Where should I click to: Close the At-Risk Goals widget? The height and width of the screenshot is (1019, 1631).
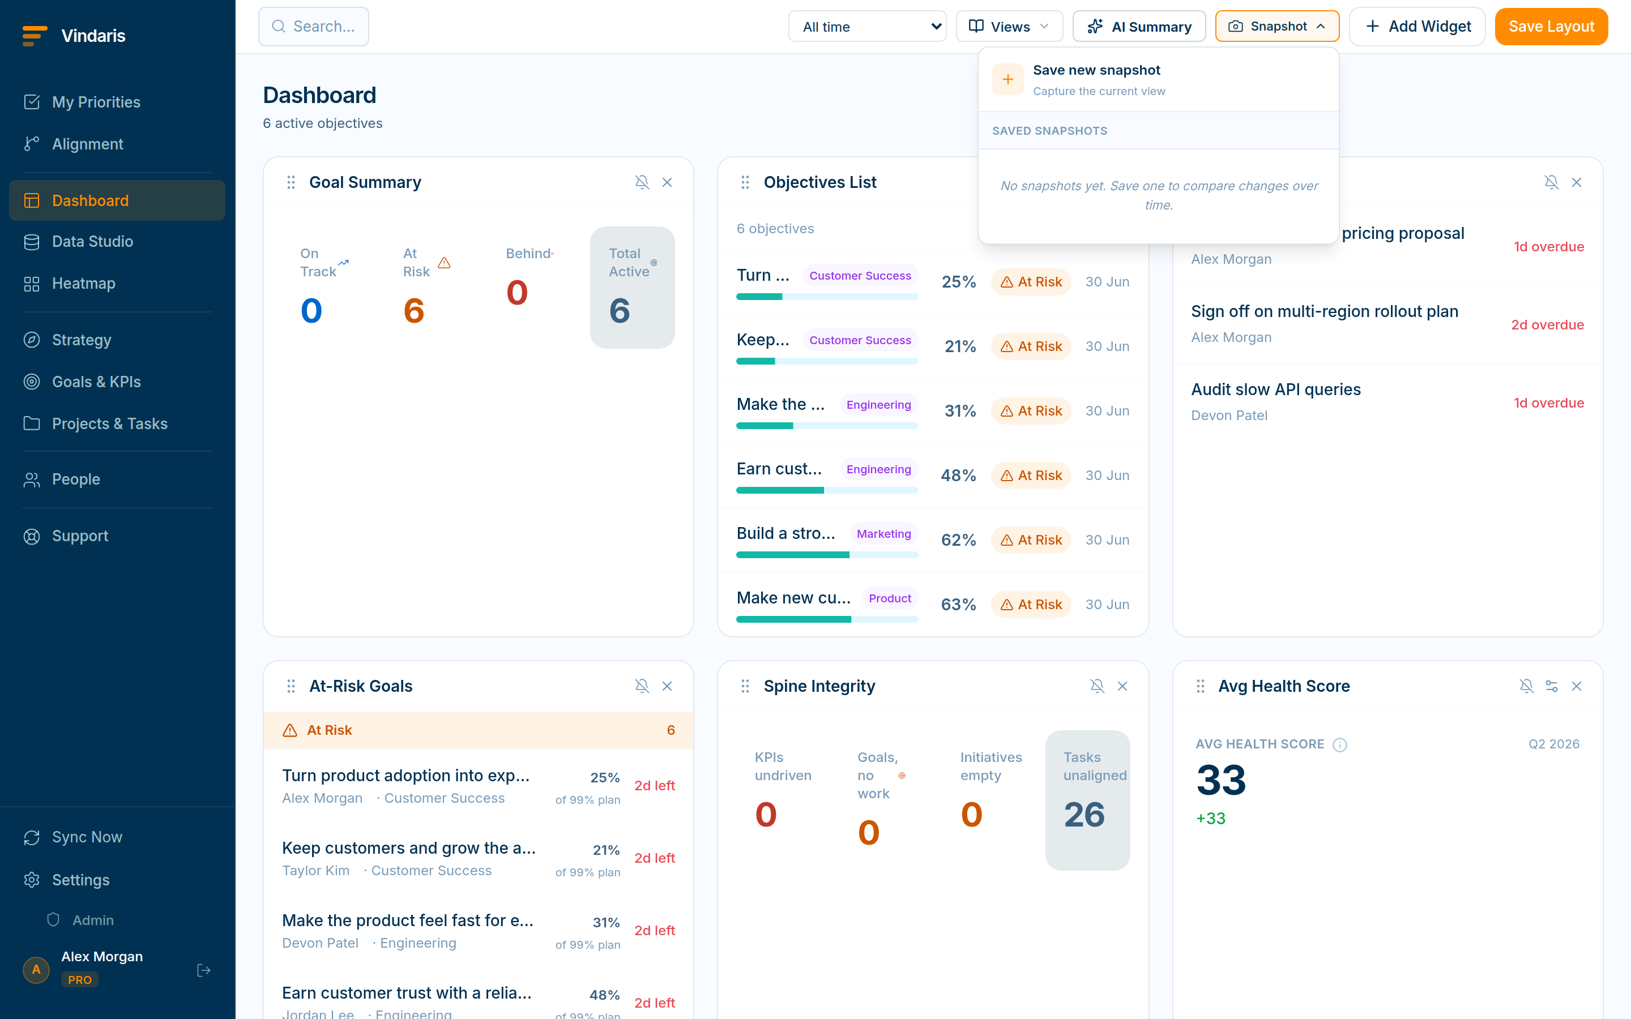(667, 686)
